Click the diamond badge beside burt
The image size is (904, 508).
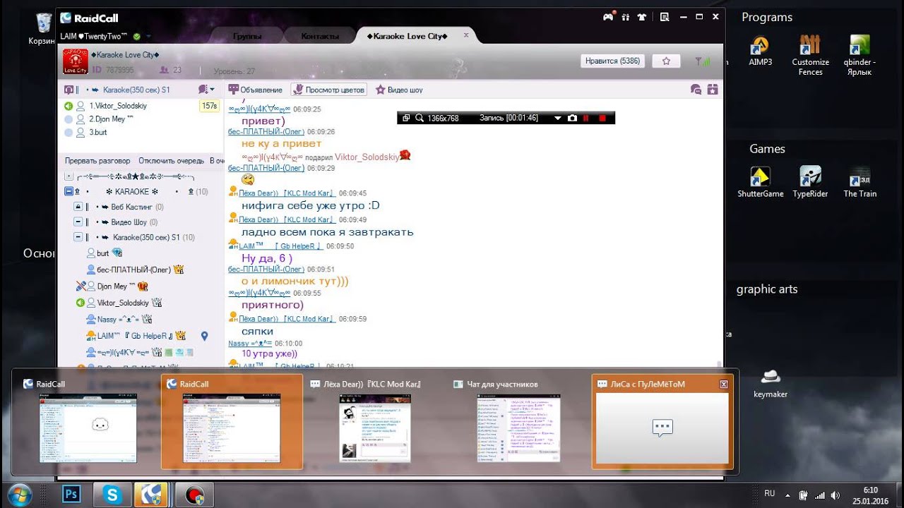(117, 253)
